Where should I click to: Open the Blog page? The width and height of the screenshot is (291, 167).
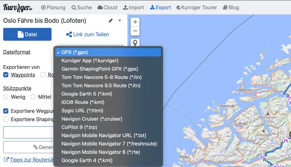tap(231, 7)
